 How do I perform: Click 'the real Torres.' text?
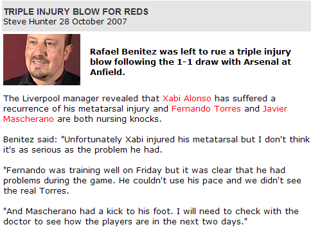(36, 191)
